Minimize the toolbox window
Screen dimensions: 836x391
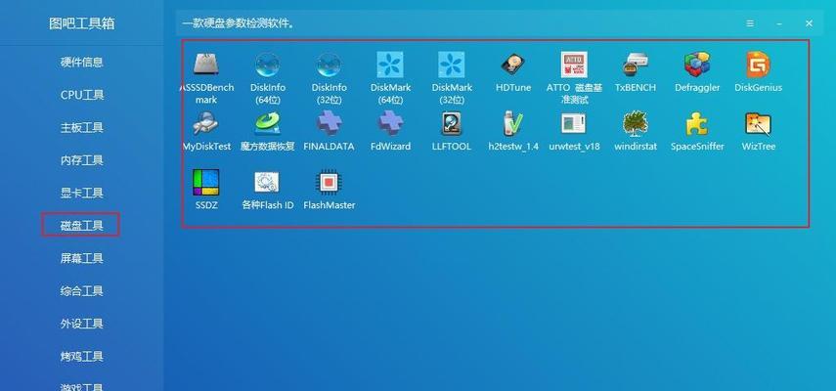779,24
